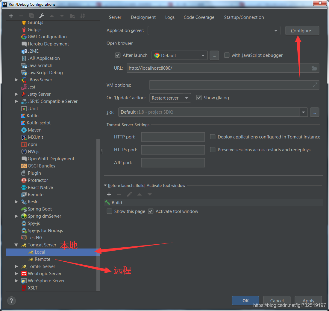This screenshot has height=311, width=329.
Task: Toggle the Show dialog checkbox
Action: (199, 98)
